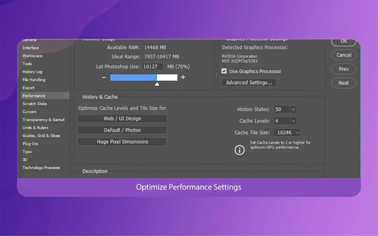Increase memory with the plus icon

pos(183,77)
